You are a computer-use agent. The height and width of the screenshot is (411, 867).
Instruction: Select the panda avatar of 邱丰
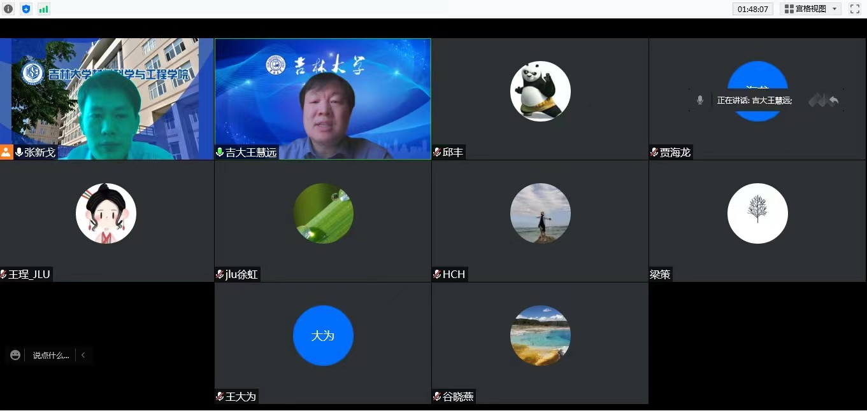click(x=540, y=92)
